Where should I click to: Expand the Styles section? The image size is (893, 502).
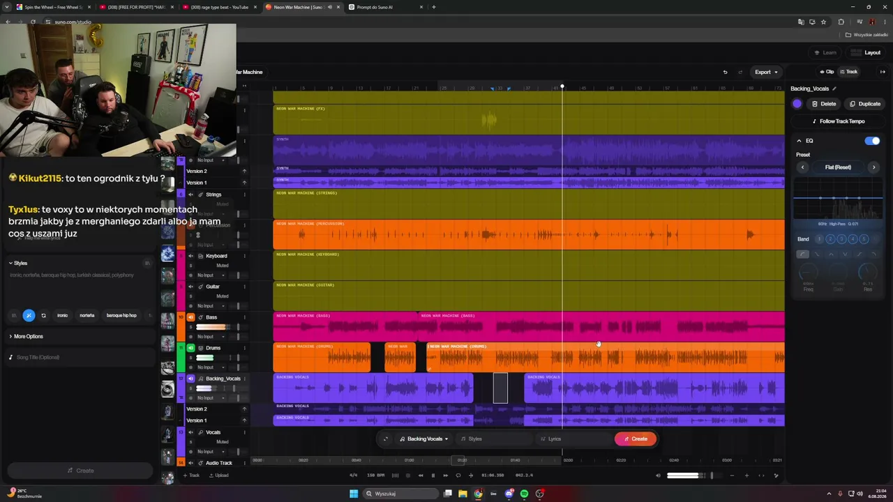[x=19, y=263]
